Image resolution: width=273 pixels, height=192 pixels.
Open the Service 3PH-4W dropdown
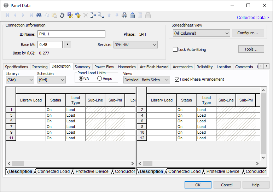135,45
